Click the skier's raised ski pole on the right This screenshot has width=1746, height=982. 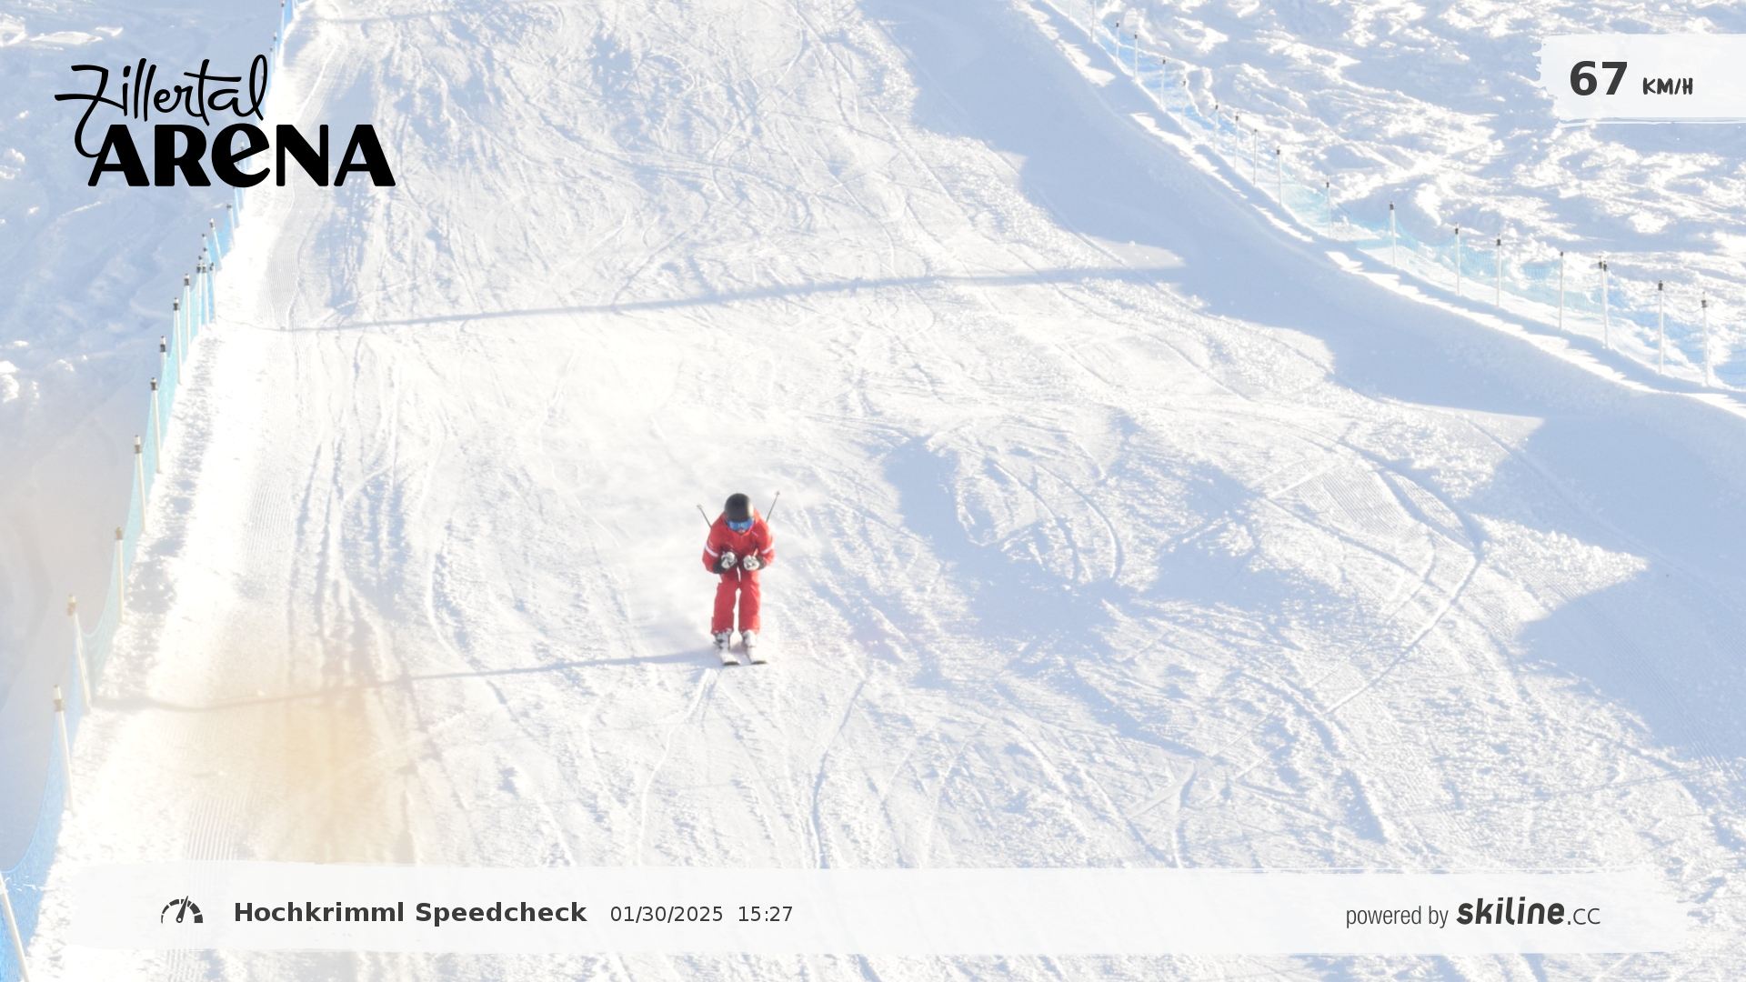click(x=772, y=506)
